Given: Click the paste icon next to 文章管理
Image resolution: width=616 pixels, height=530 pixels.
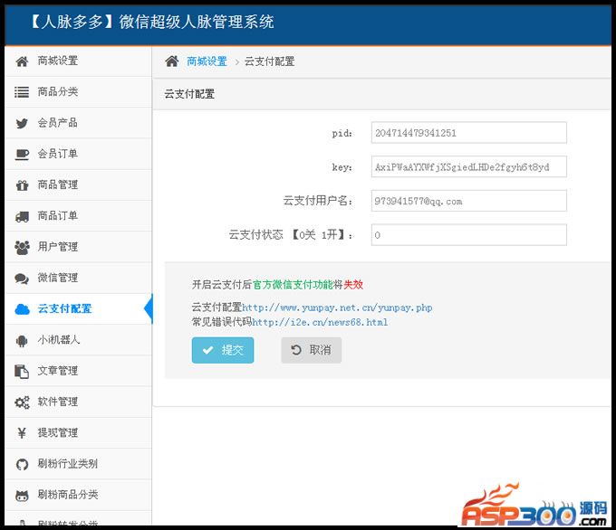Looking at the screenshot, I should pyautogui.click(x=22, y=372).
